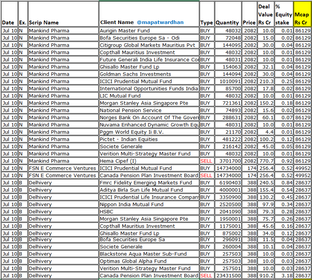Click Bofa Securities Europe Sa - Odi cell

coord(149,38)
